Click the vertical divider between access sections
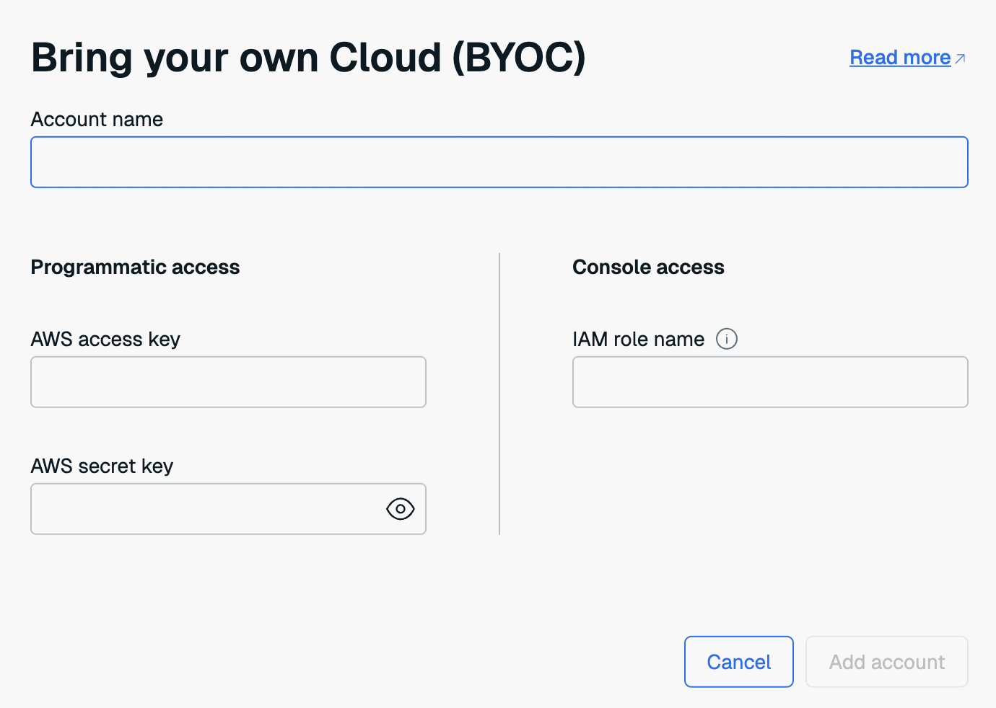 click(x=499, y=394)
